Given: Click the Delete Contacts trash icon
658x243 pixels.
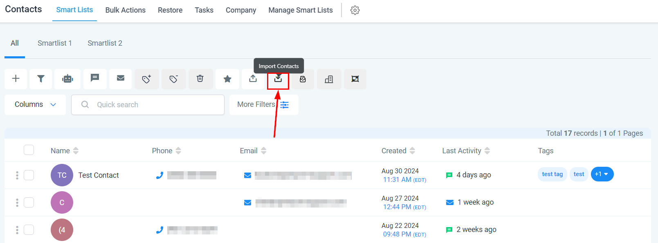Looking at the screenshot, I should pos(200,79).
